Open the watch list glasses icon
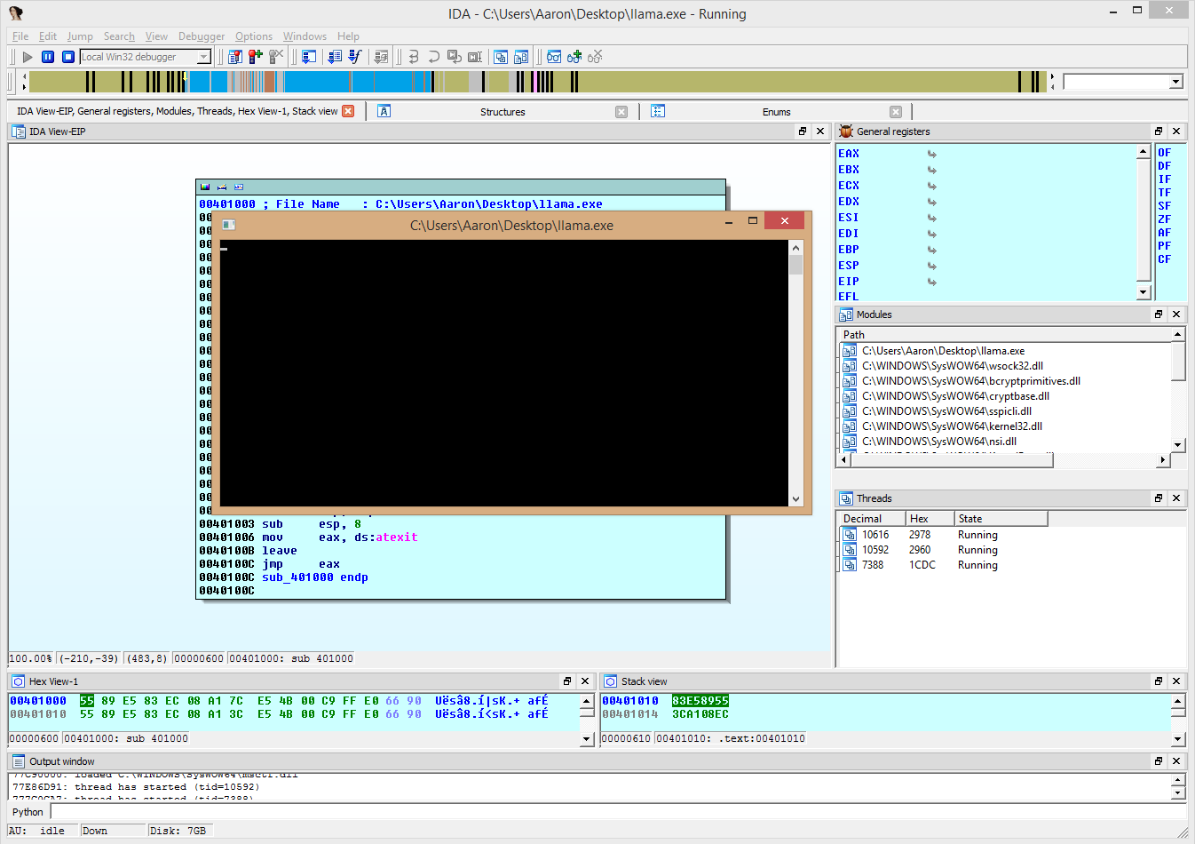 click(553, 57)
